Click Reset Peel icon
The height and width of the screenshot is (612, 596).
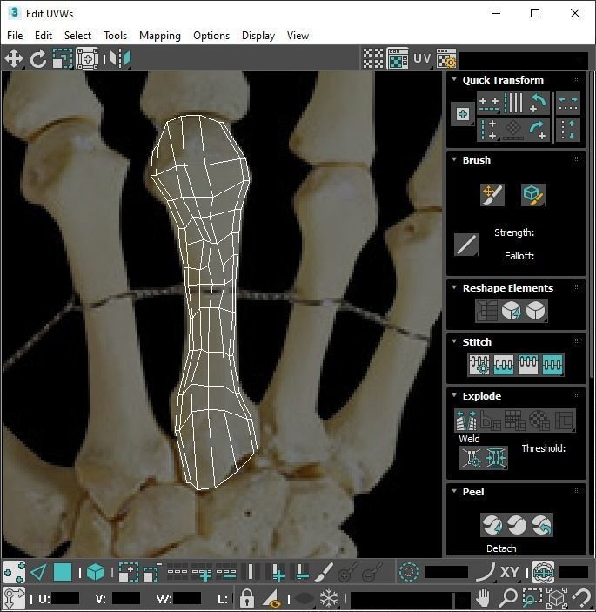pyautogui.click(x=541, y=525)
